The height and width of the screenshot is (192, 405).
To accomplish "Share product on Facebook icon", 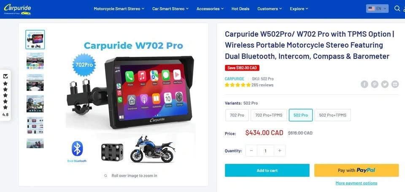I will click(364, 84).
